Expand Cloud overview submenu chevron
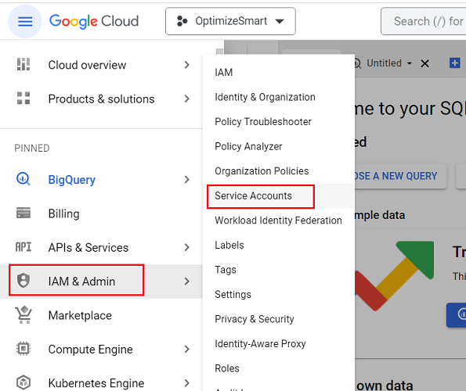The height and width of the screenshot is (391, 466). pyautogui.click(x=186, y=65)
